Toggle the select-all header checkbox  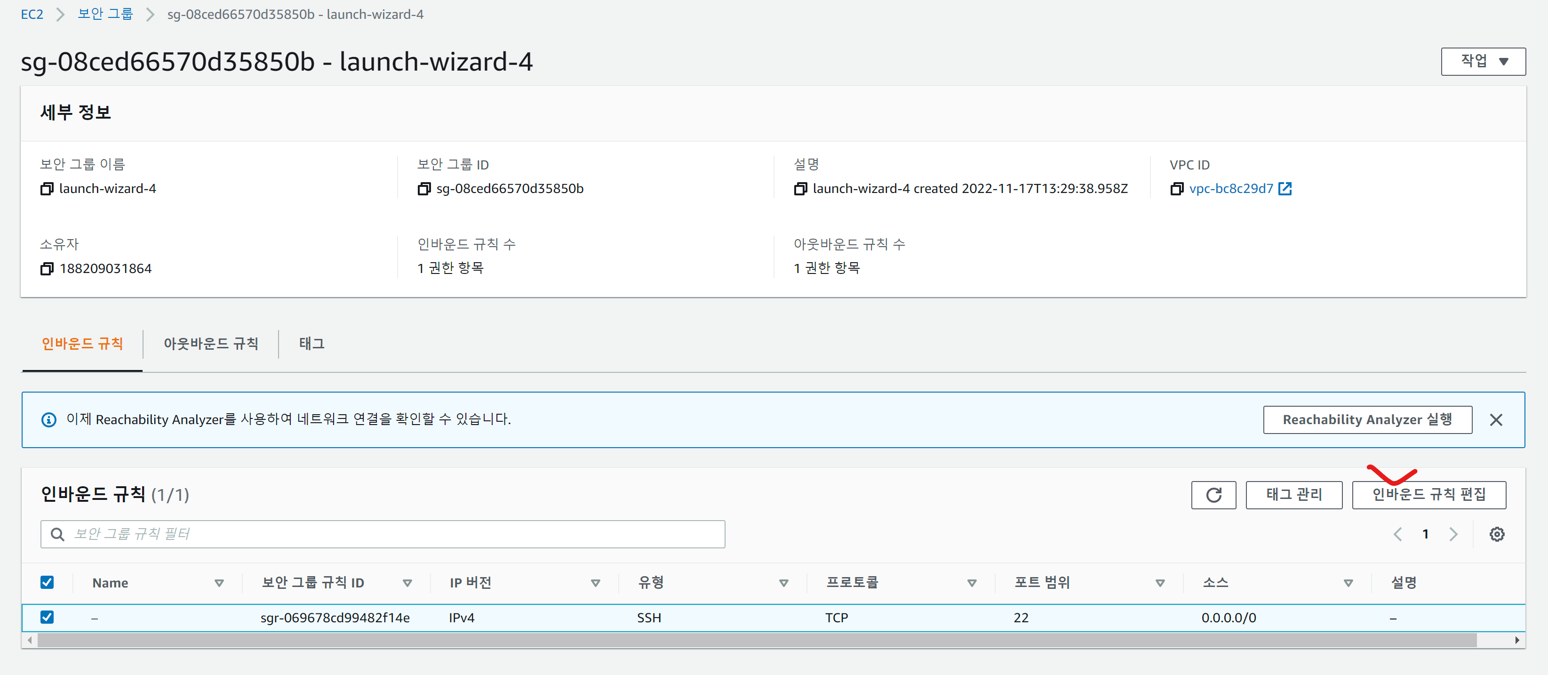47,582
